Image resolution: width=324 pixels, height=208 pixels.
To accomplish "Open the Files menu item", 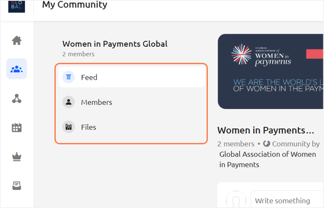I will (x=131, y=127).
